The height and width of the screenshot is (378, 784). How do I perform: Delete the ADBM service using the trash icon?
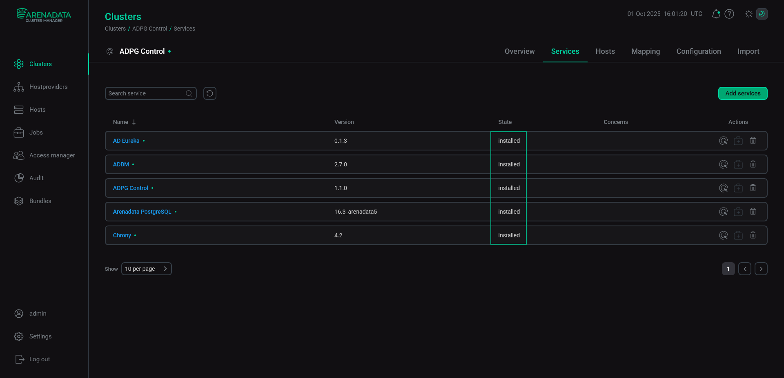753,164
